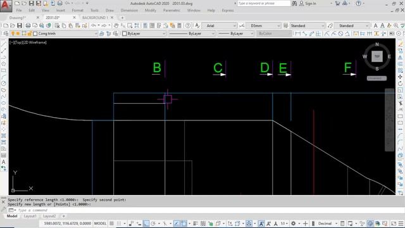Toggle 2D object snap in the status bar

(184, 224)
